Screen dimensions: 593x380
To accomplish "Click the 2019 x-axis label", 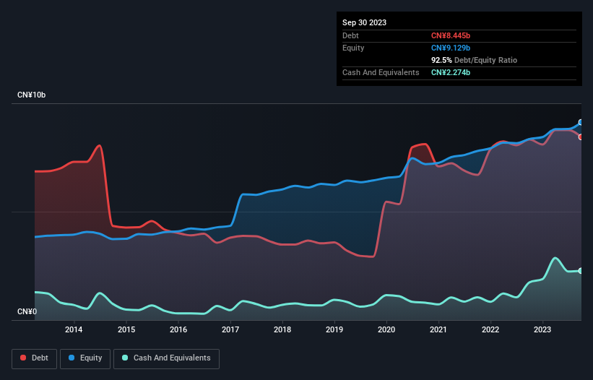I will (x=334, y=329).
